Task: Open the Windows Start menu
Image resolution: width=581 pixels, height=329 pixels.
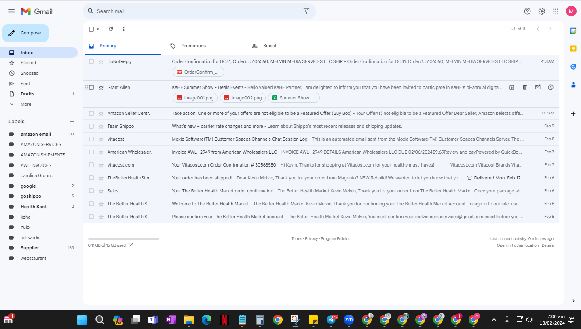Action: click(x=82, y=320)
